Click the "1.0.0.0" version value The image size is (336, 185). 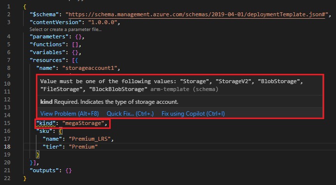[x=103, y=22]
